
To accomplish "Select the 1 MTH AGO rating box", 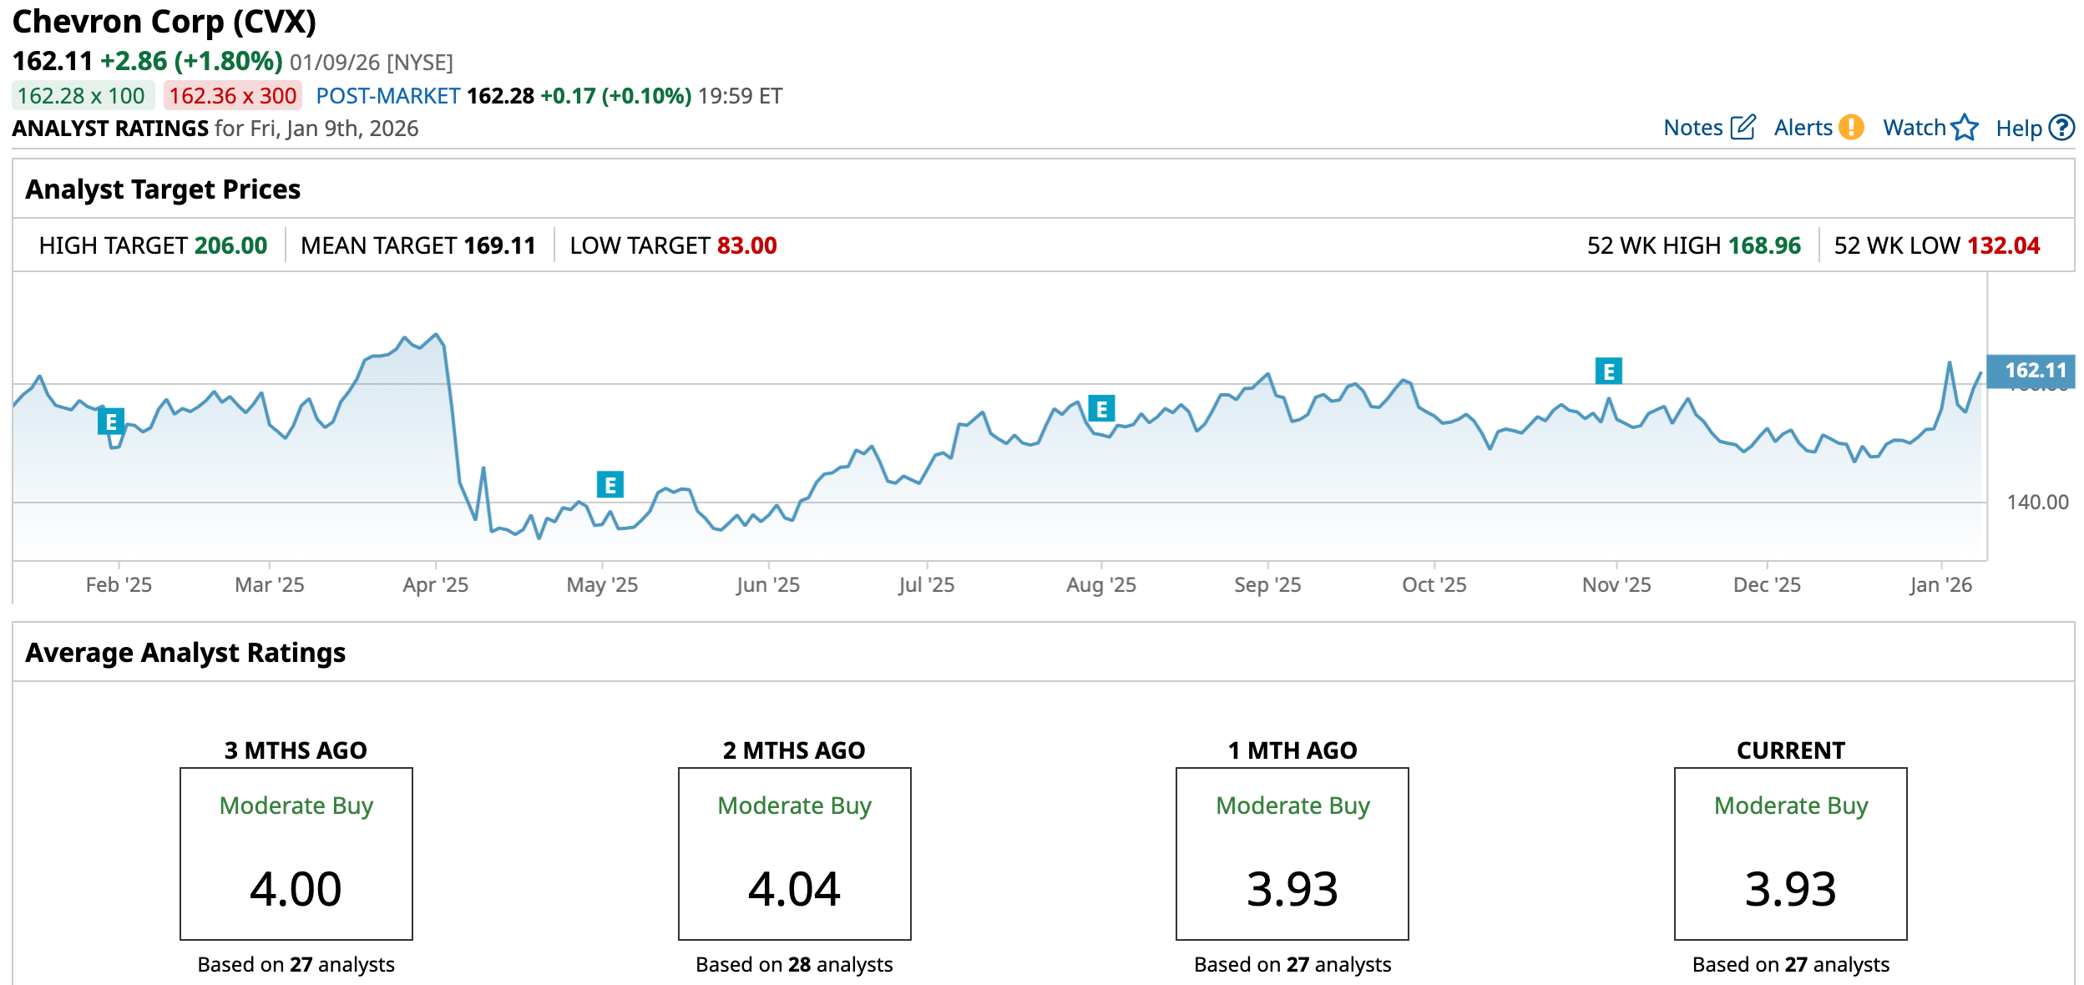I will (1292, 853).
